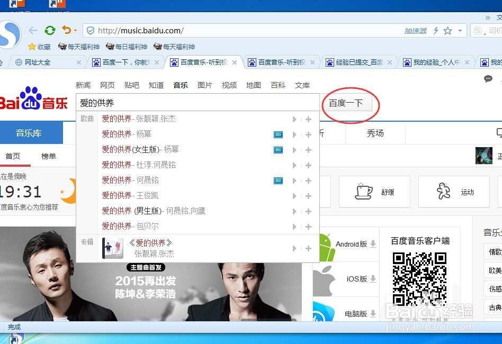
Task: Add 爱的供养 - 王俊凯 to playlist
Action: click(308, 196)
